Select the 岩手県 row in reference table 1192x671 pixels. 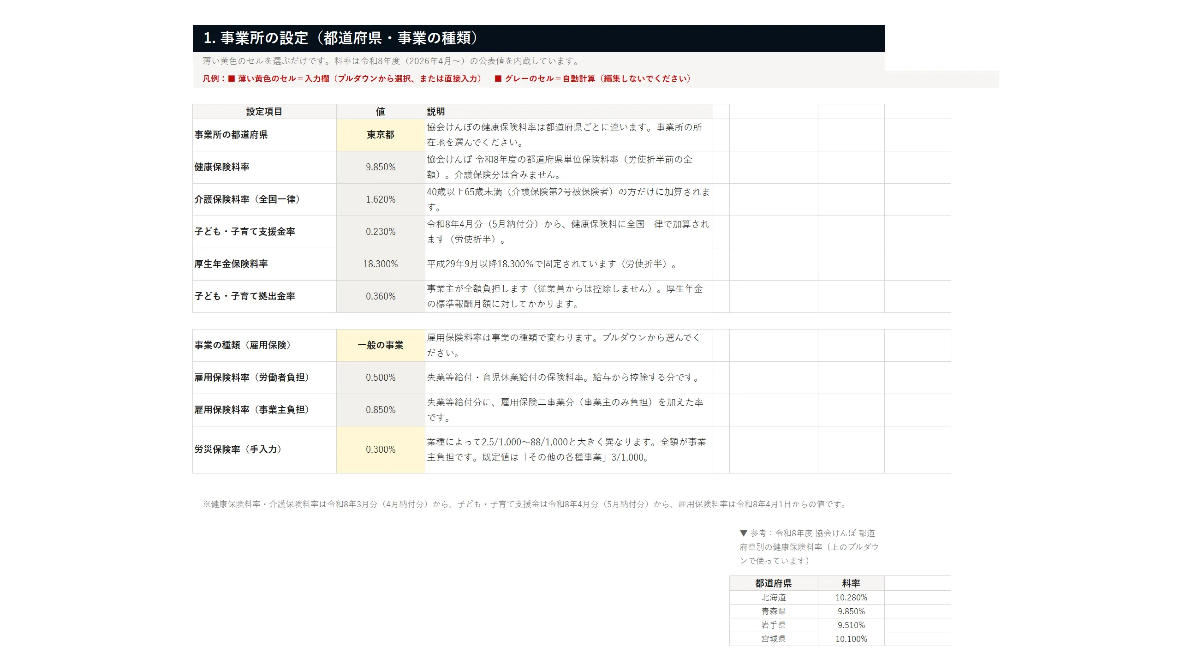(x=773, y=625)
